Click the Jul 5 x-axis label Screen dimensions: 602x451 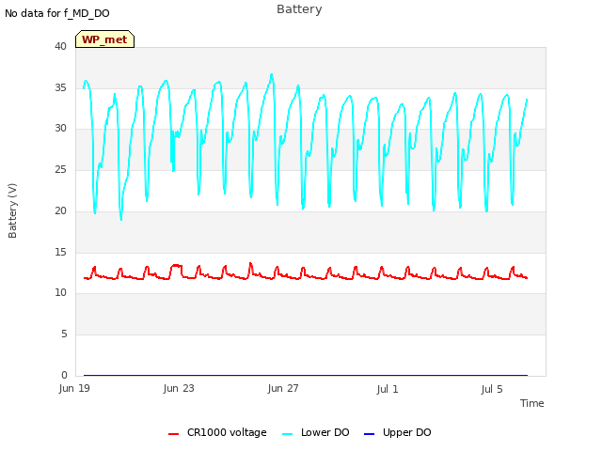[492, 389]
